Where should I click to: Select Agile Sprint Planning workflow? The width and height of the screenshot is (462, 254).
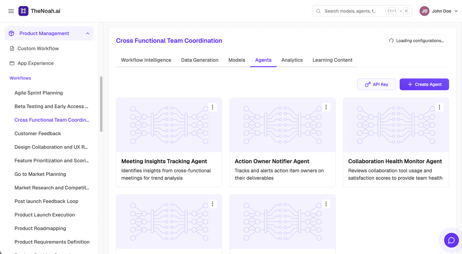coord(38,93)
